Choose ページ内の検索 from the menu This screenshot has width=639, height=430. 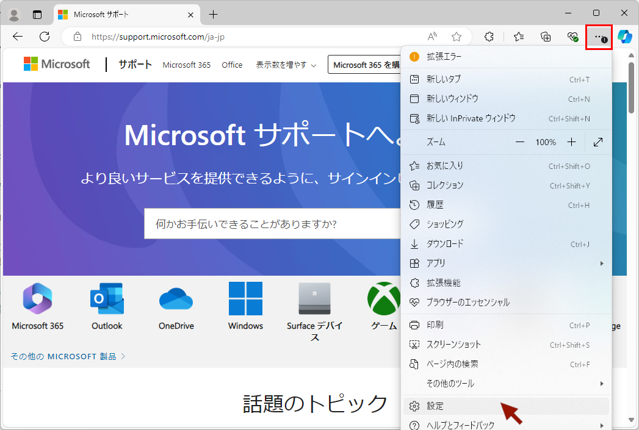click(506, 364)
